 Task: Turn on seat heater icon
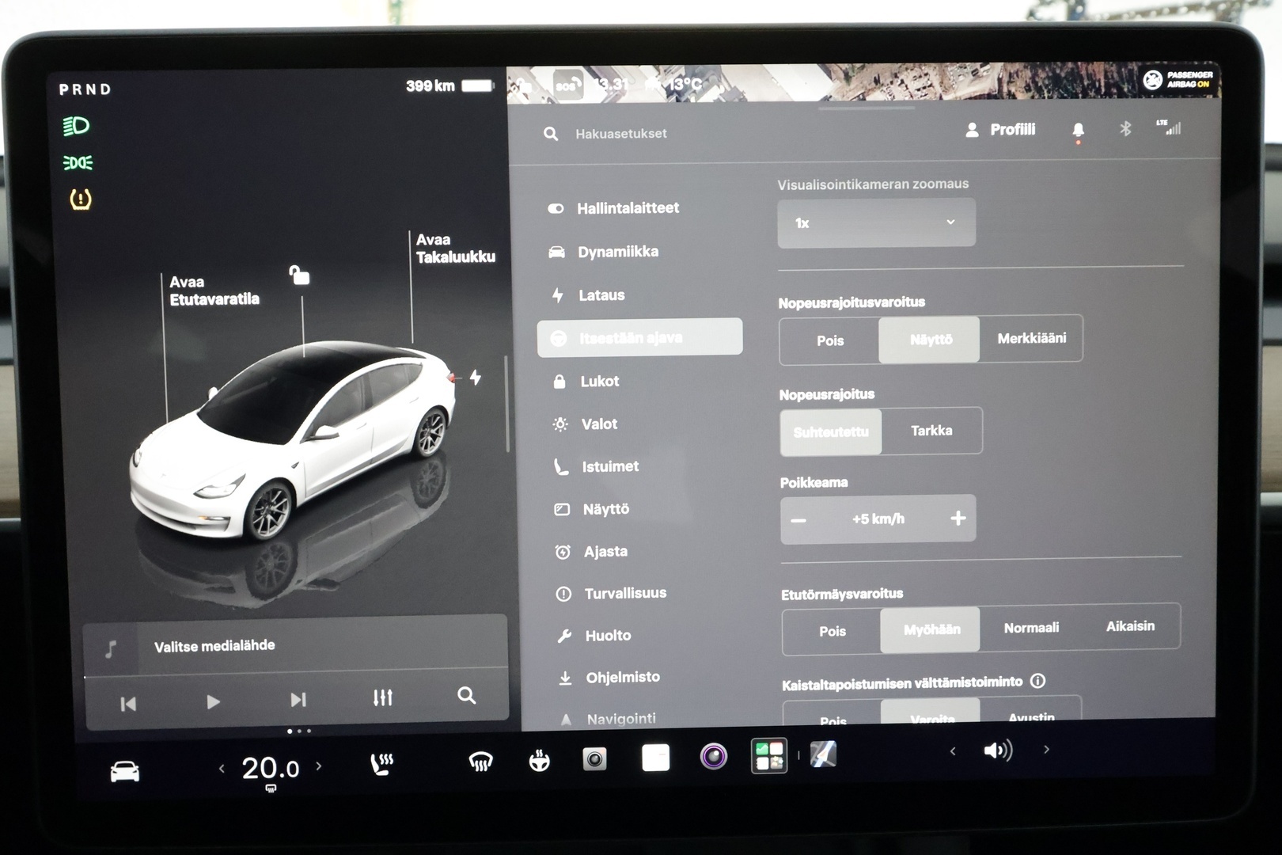pos(381,764)
